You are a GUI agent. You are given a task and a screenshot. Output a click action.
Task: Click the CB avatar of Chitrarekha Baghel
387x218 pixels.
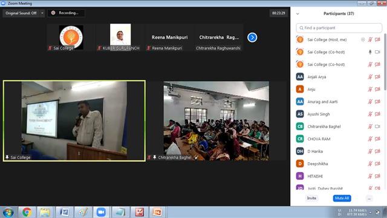point(300,127)
